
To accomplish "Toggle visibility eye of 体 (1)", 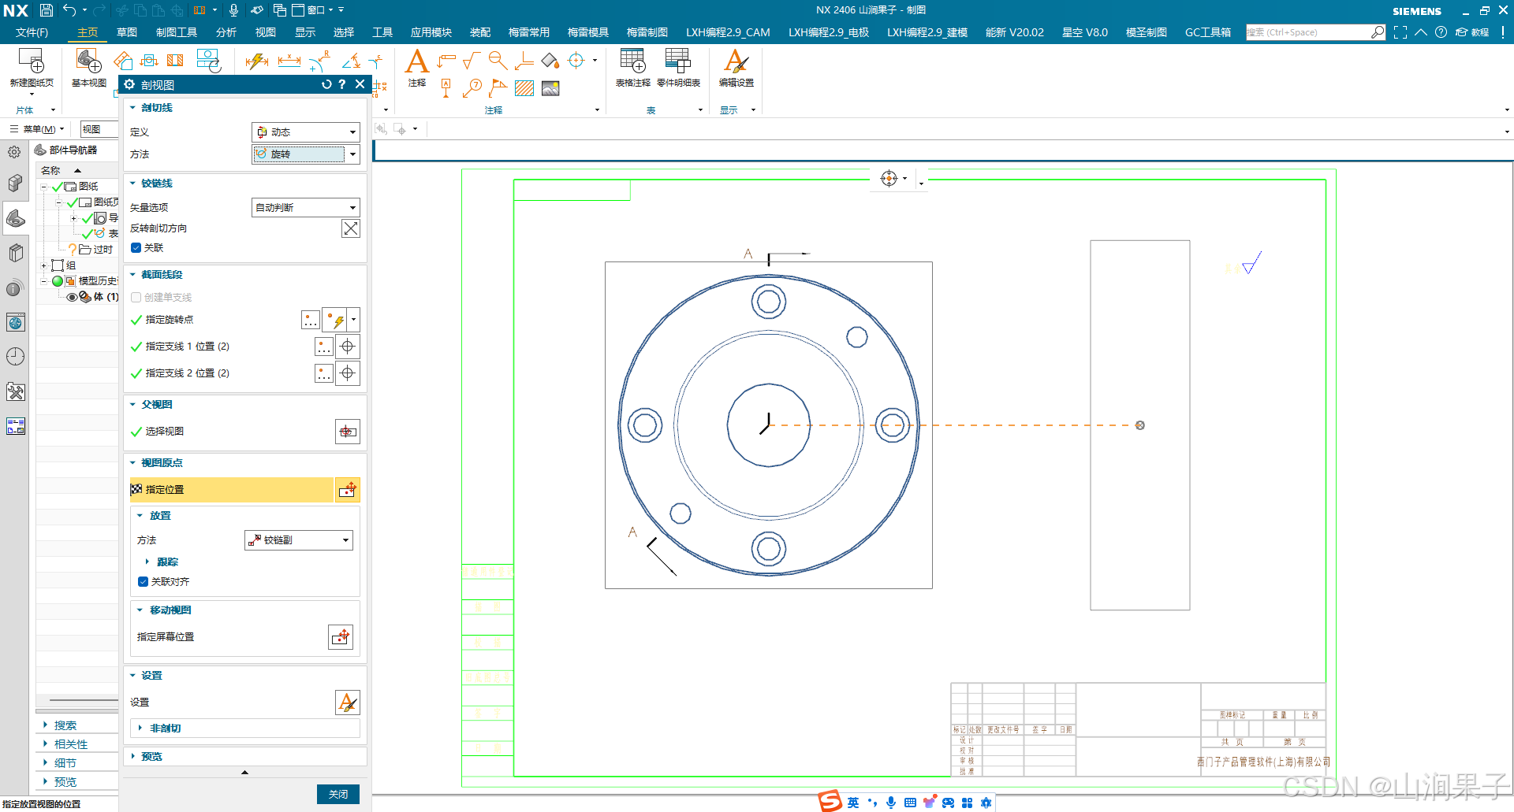I will [72, 297].
